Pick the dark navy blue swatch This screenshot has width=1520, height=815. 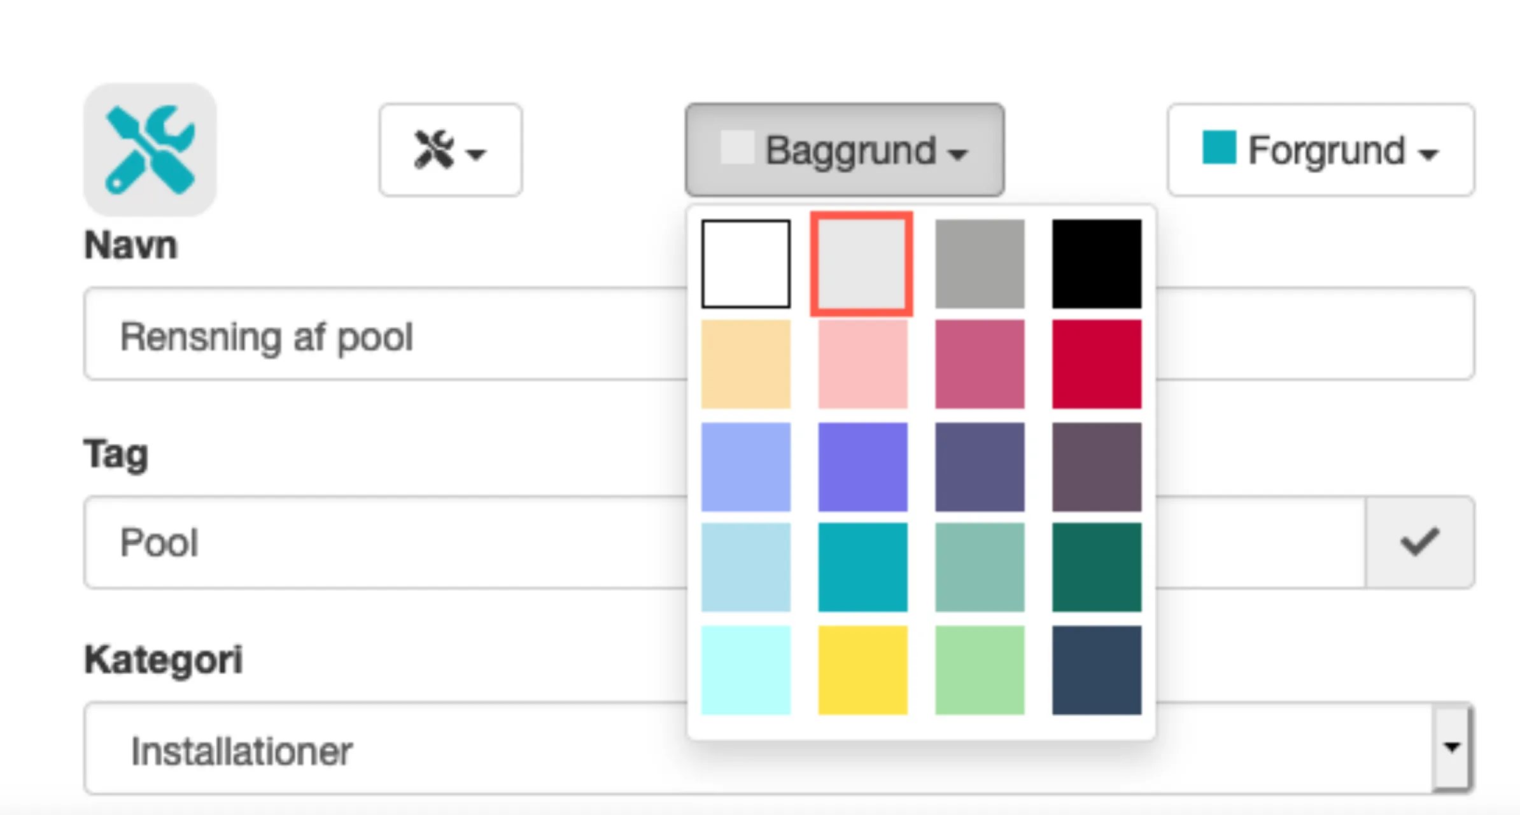1097,670
